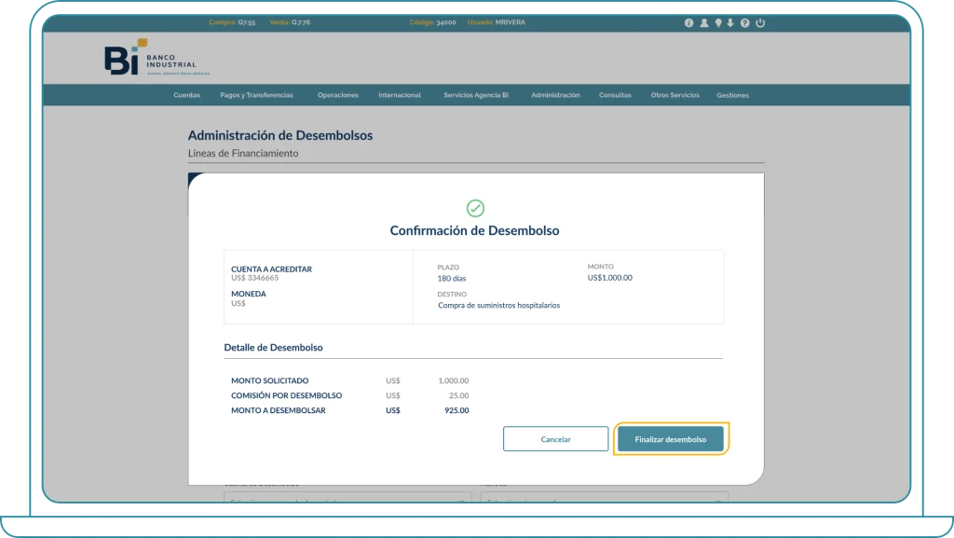Click the lightbulb tips icon
This screenshot has height=538, width=954.
pyautogui.click(x=718, y=23)
